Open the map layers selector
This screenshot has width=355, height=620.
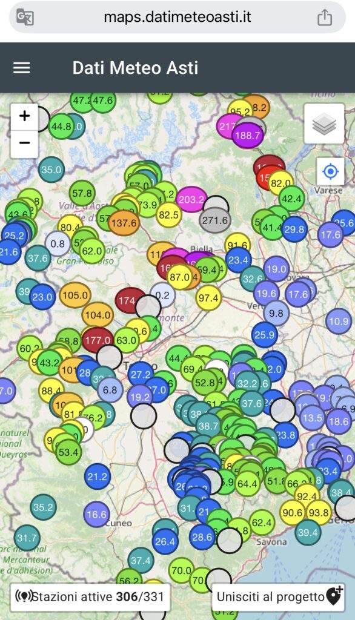click(x=324, y=124)
